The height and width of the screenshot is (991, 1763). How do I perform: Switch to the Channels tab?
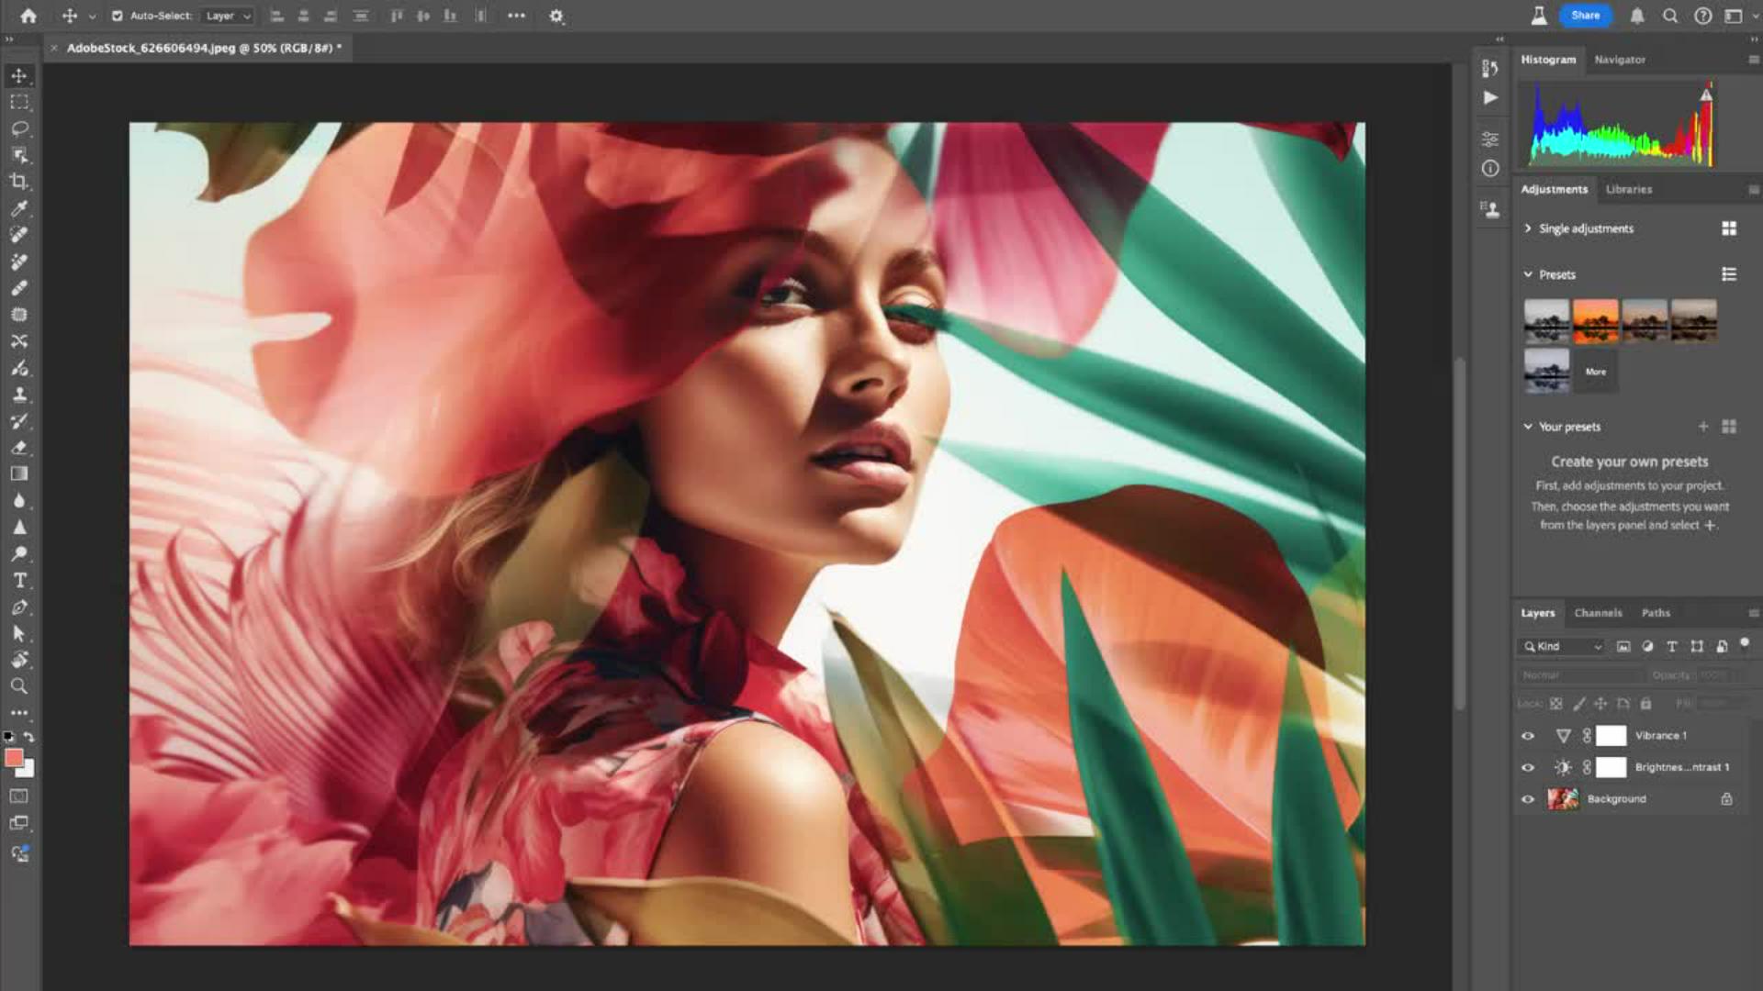(1598, 613)
